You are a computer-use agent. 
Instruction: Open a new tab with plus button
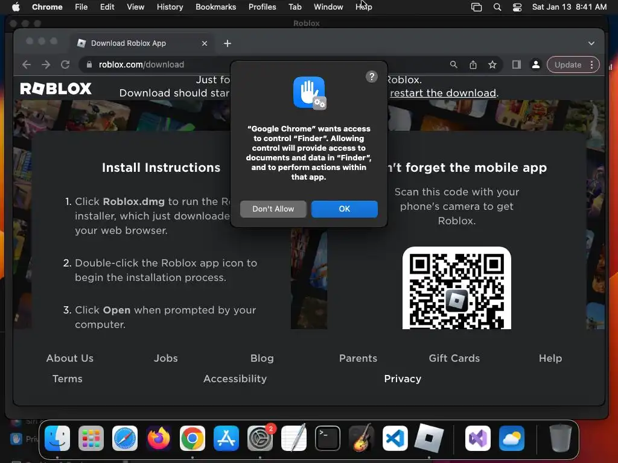click(228, 43)
